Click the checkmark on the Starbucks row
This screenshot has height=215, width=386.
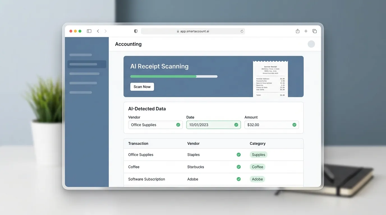tap(239, 167)
